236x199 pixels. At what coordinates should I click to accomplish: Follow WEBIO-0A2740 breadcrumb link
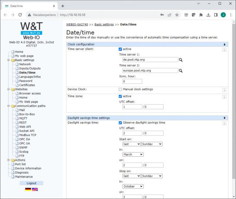(77, 24)
